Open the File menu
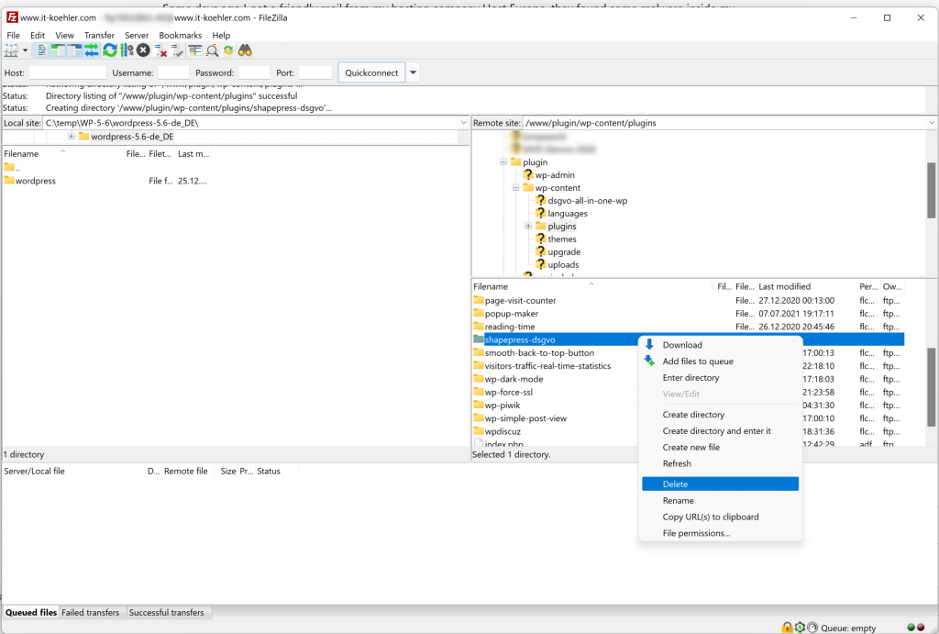The image size is (939, 634). click(x=13, y=36)
